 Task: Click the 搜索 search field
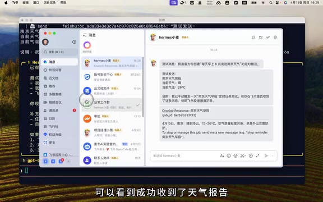(59, 52)
